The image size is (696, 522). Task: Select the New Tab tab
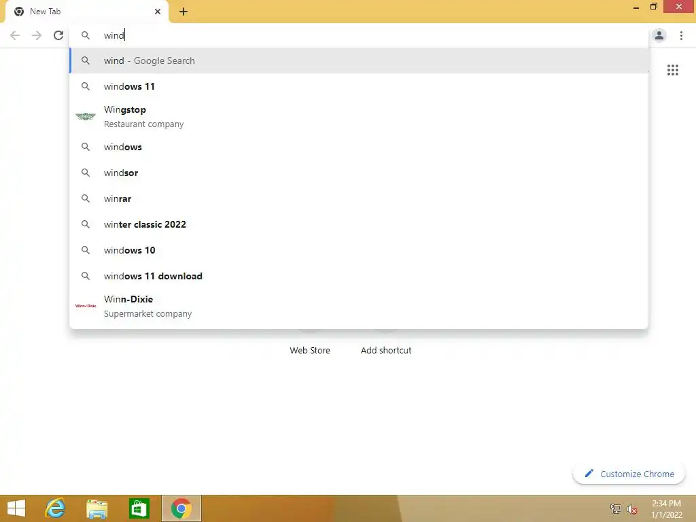point(86,12)
